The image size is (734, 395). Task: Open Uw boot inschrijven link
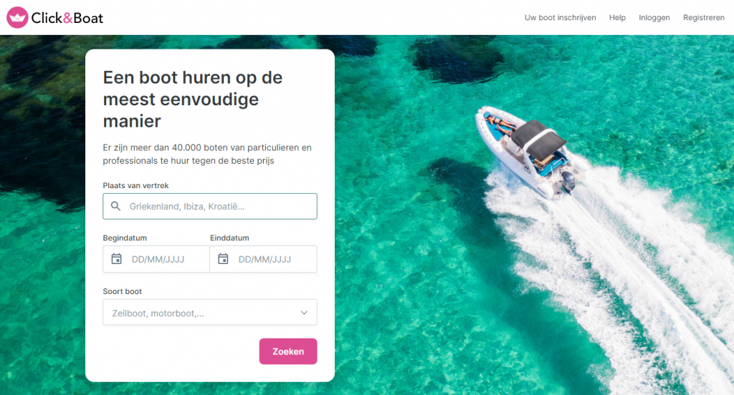[x=561, y=18]
